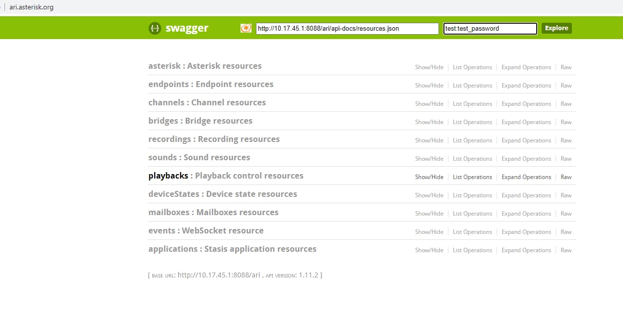Screen dimensions: 623x320
Task: List Operations for channels resources
Action: [472, 104]
